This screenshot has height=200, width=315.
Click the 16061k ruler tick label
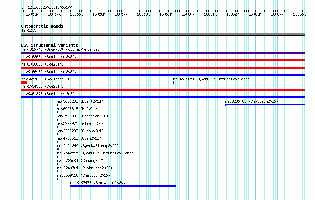(210, 14)
